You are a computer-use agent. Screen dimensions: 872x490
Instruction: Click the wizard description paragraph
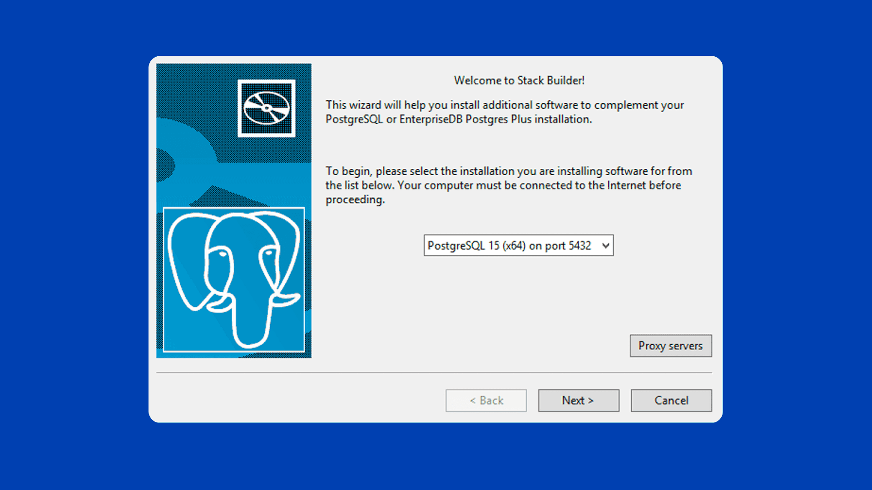[504, 112]
